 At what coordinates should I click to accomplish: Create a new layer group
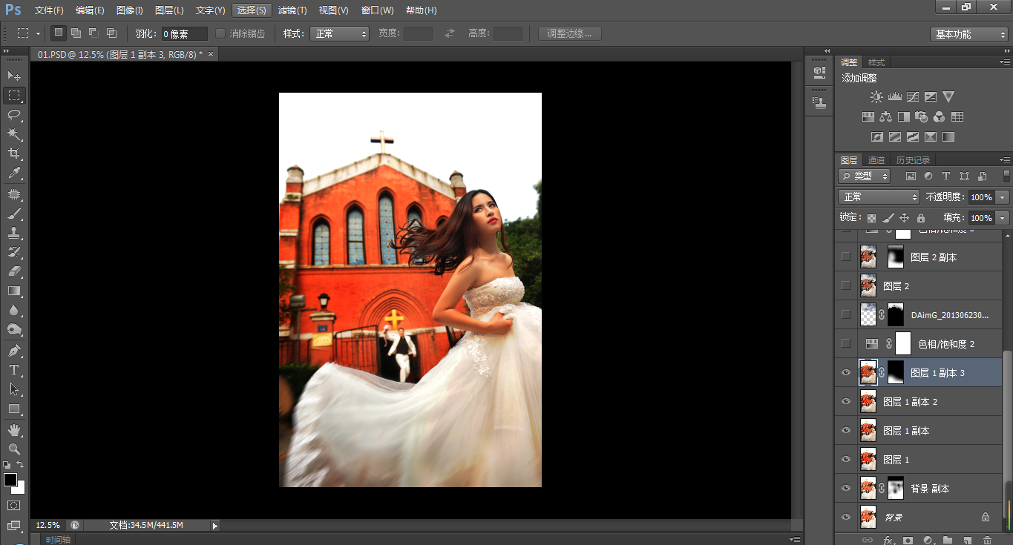[x=947, y=540]
